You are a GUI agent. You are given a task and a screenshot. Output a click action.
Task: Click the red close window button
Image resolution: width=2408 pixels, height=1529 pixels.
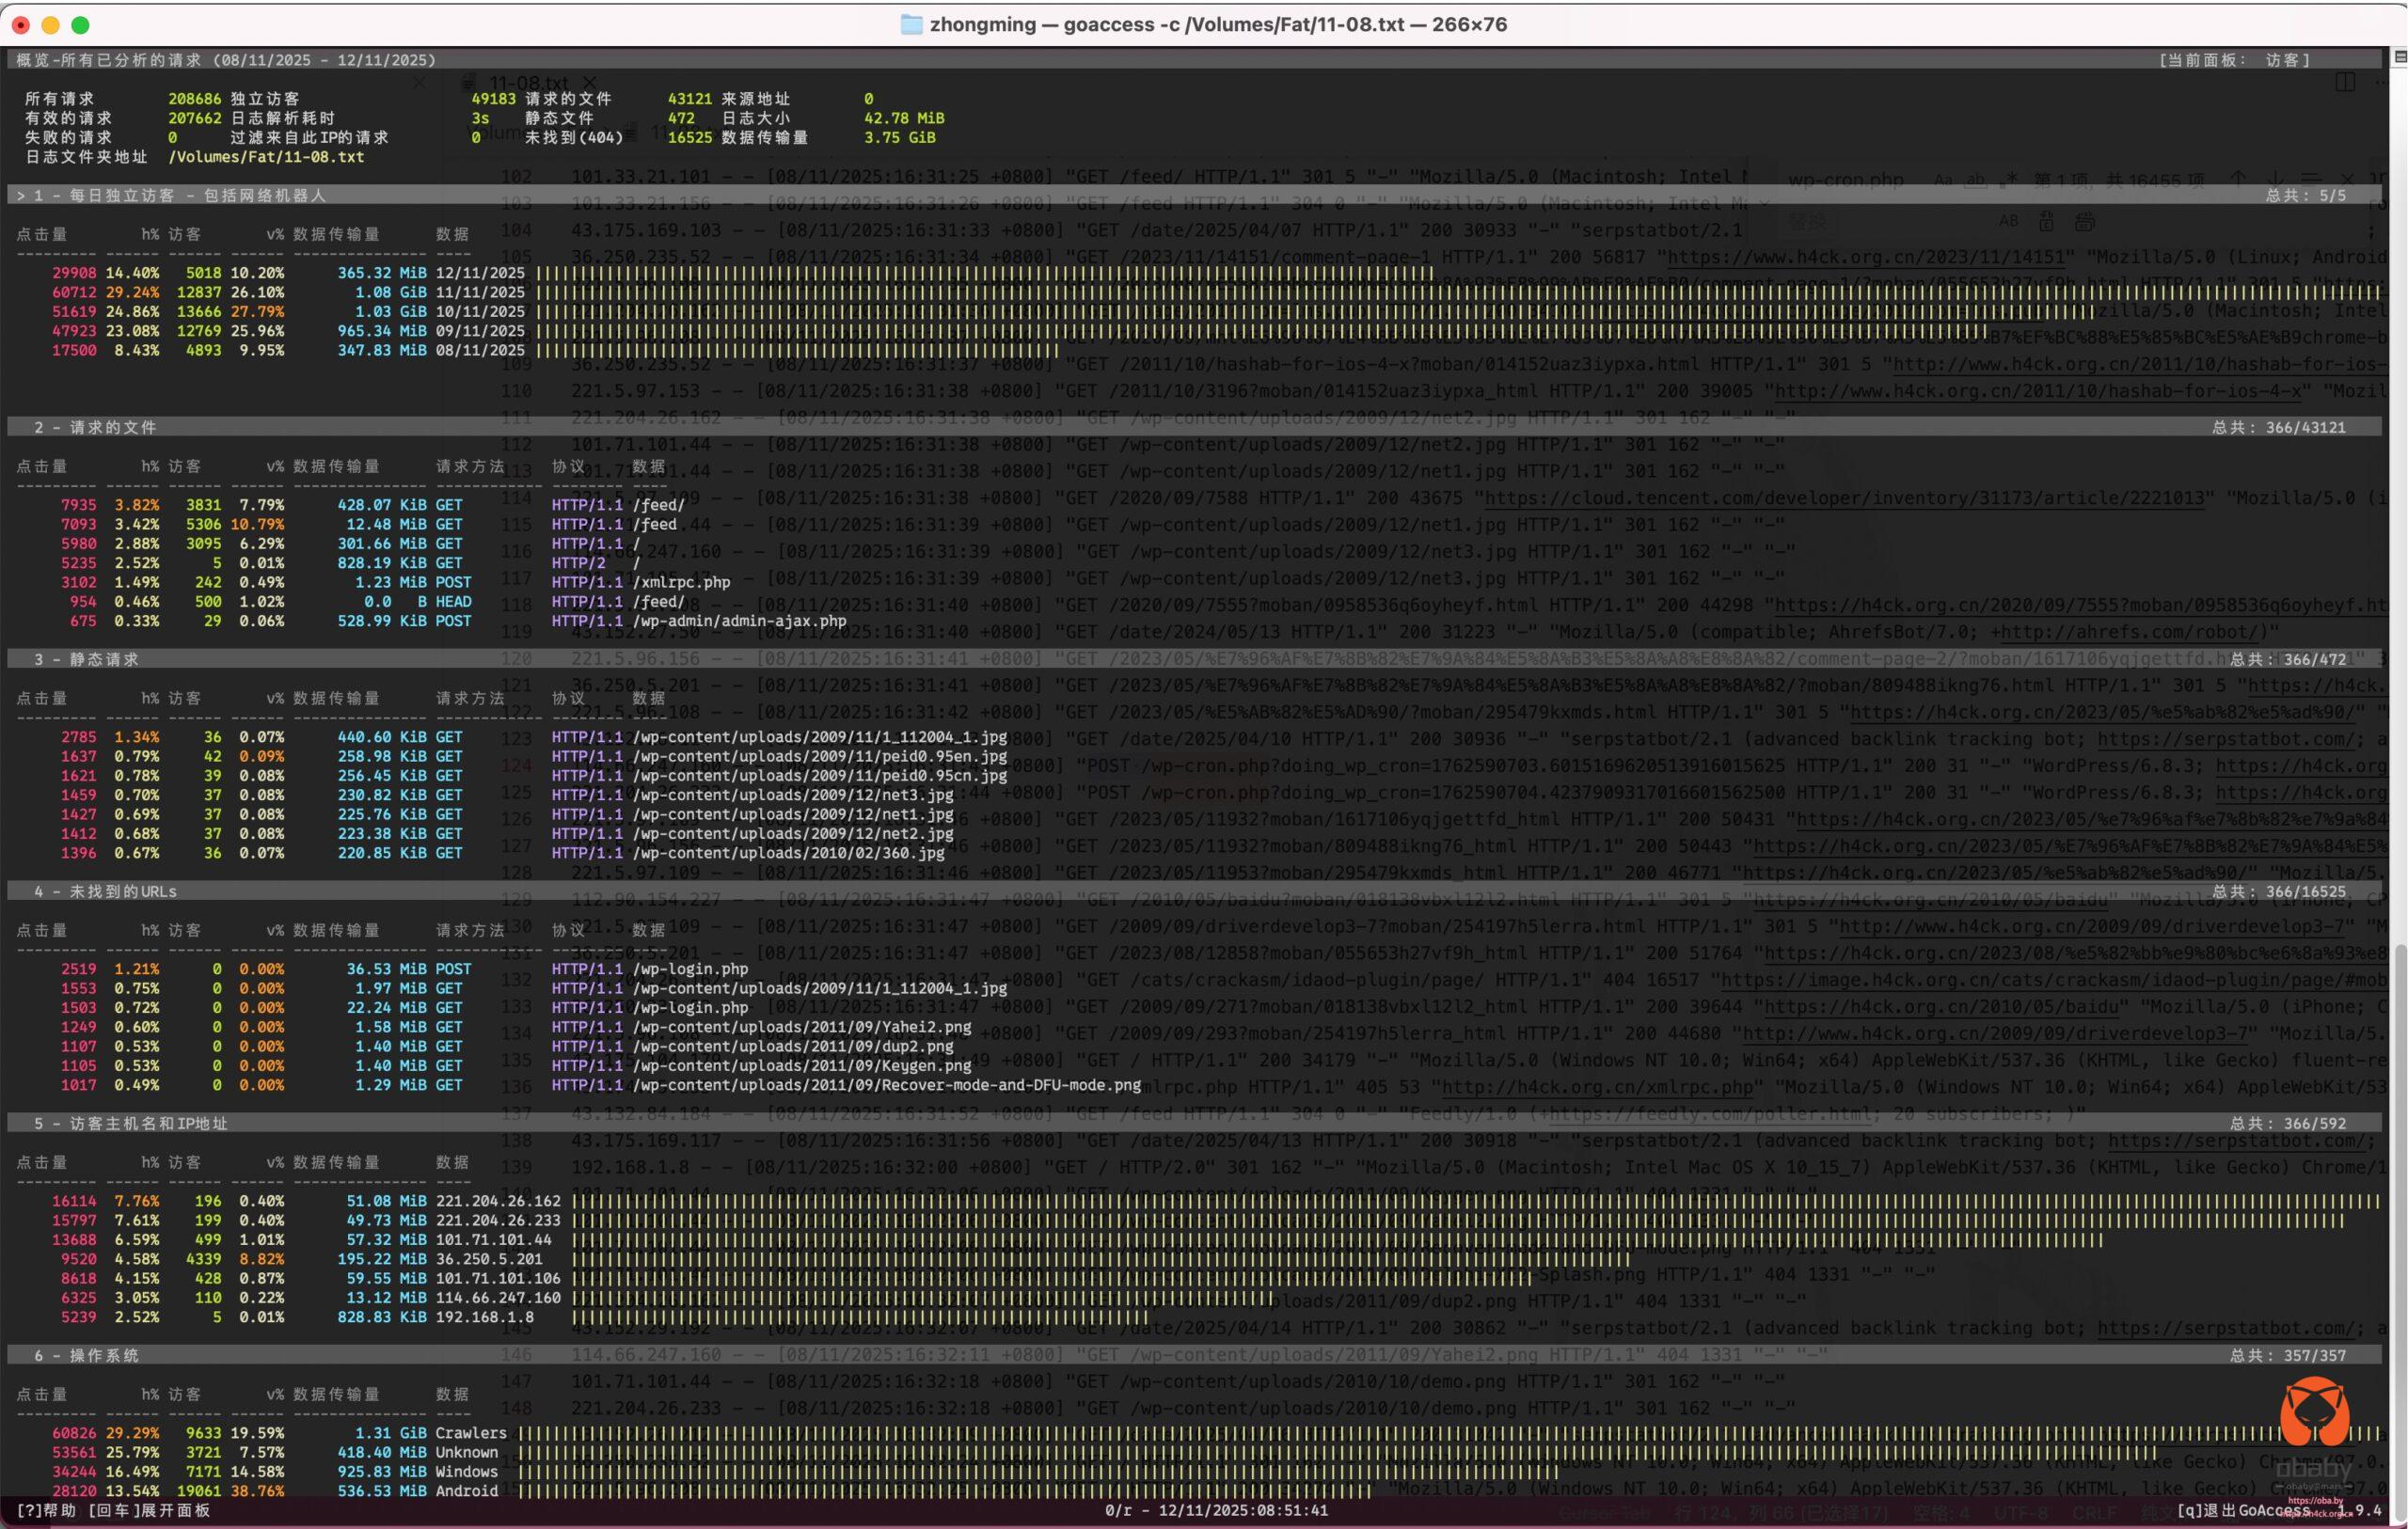[x=21, y=24]
